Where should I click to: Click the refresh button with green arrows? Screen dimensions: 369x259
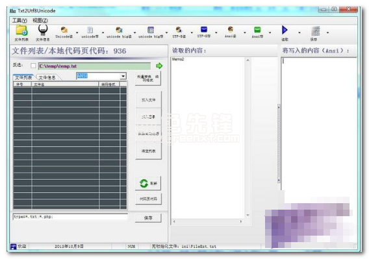pos(148,183)
